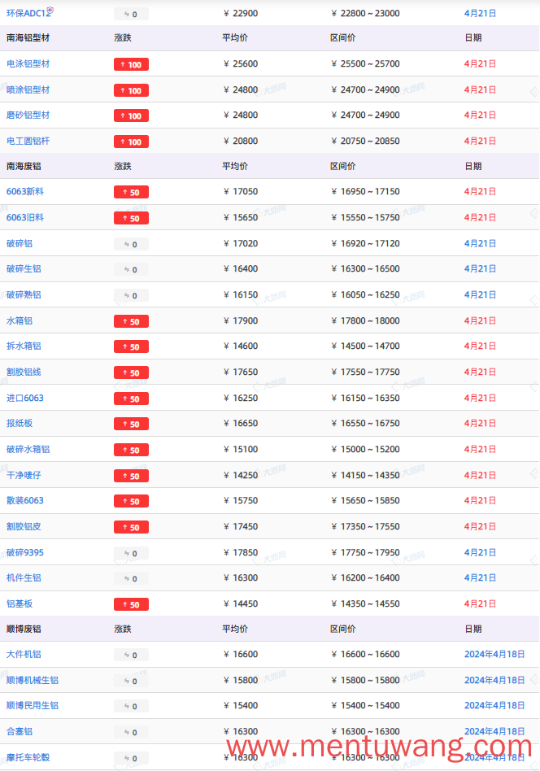Click the grey 0 badge for 破碎生铝
The width and height of the screenshot is (540, 771).
[x=131, y=269]
